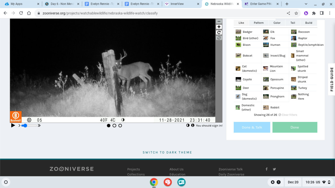
Task: Choose the Nothing Here option
Action: (303, 97)
